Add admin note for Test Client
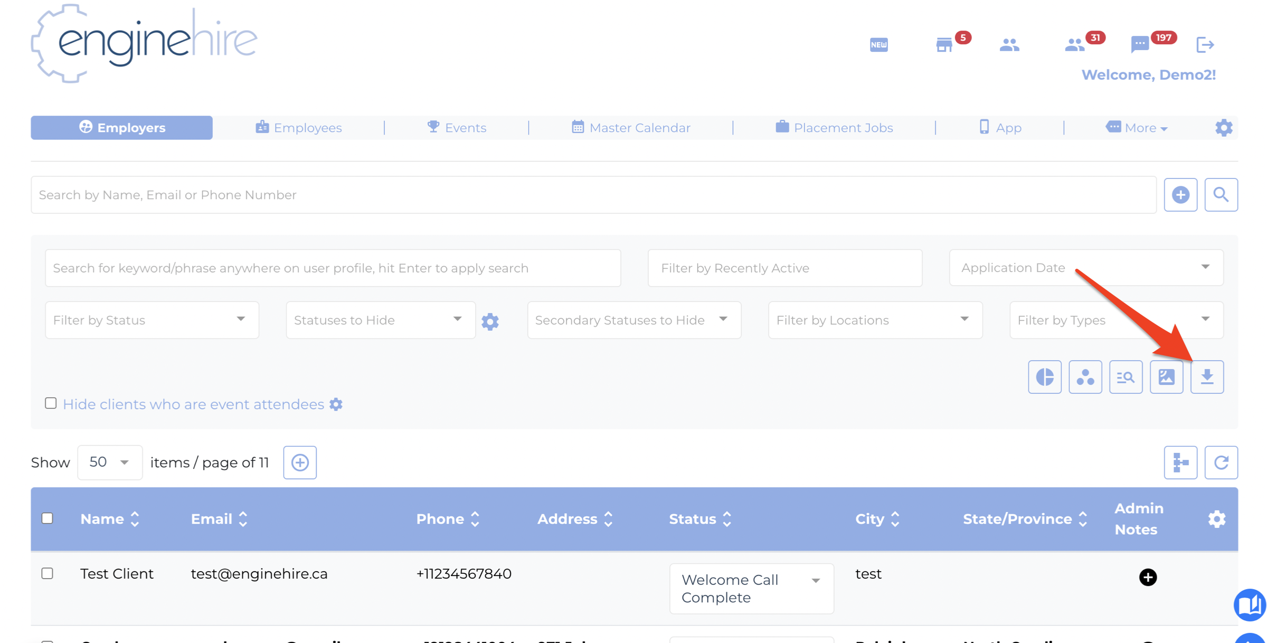1267x643 pixels. 1148,577
